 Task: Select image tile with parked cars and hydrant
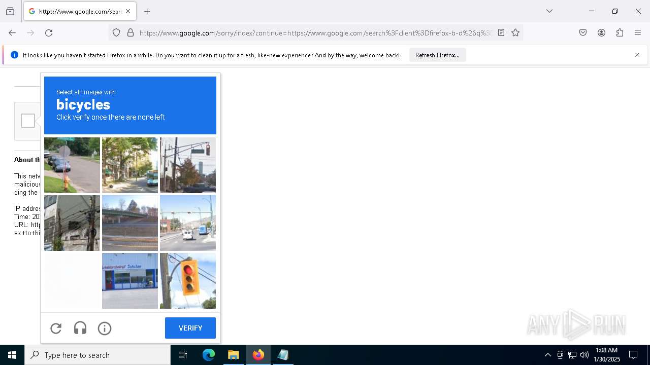click(72, 165)
